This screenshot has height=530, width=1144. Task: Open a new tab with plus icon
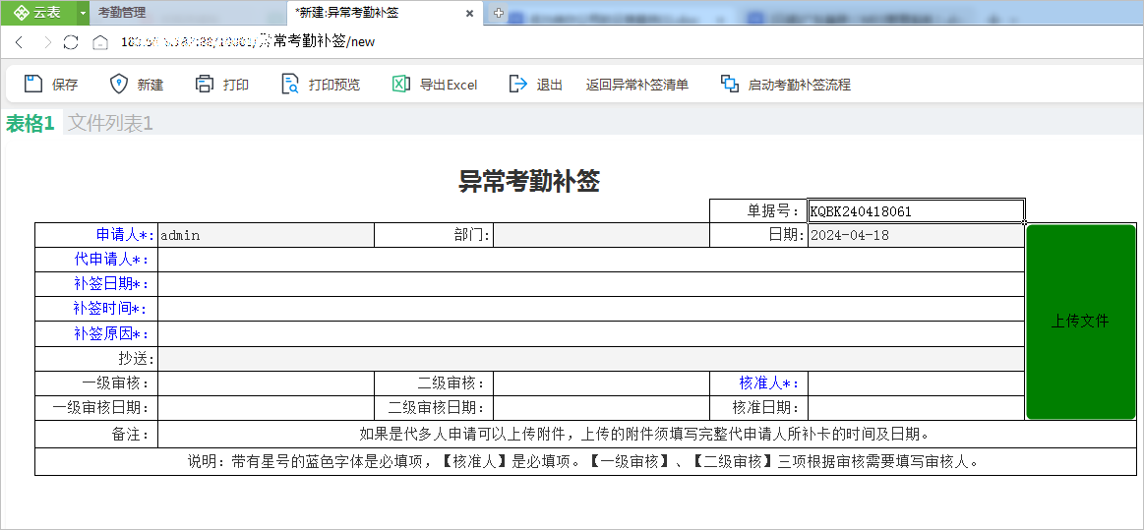[499, 13]
